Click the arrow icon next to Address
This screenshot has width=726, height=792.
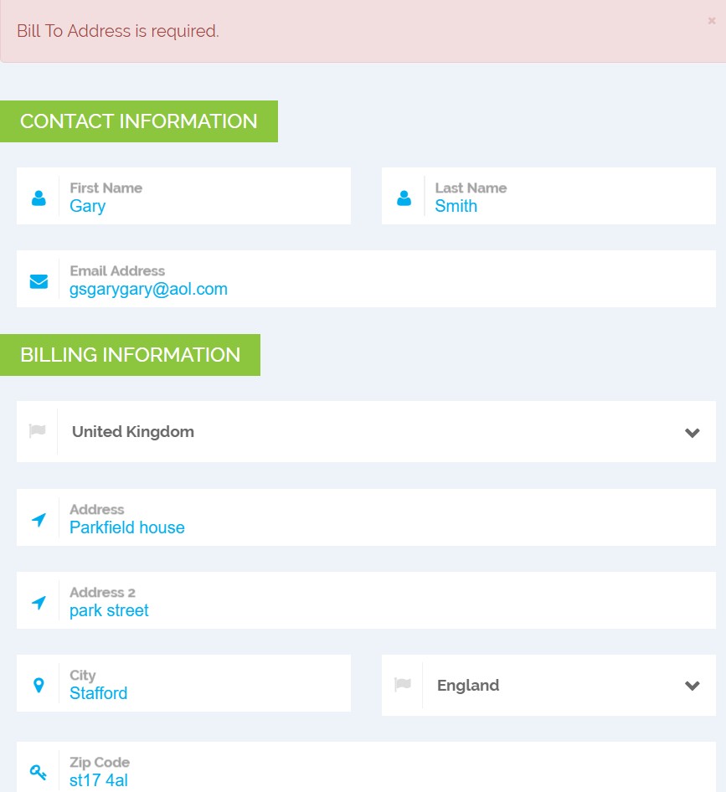tap(39, 520)
